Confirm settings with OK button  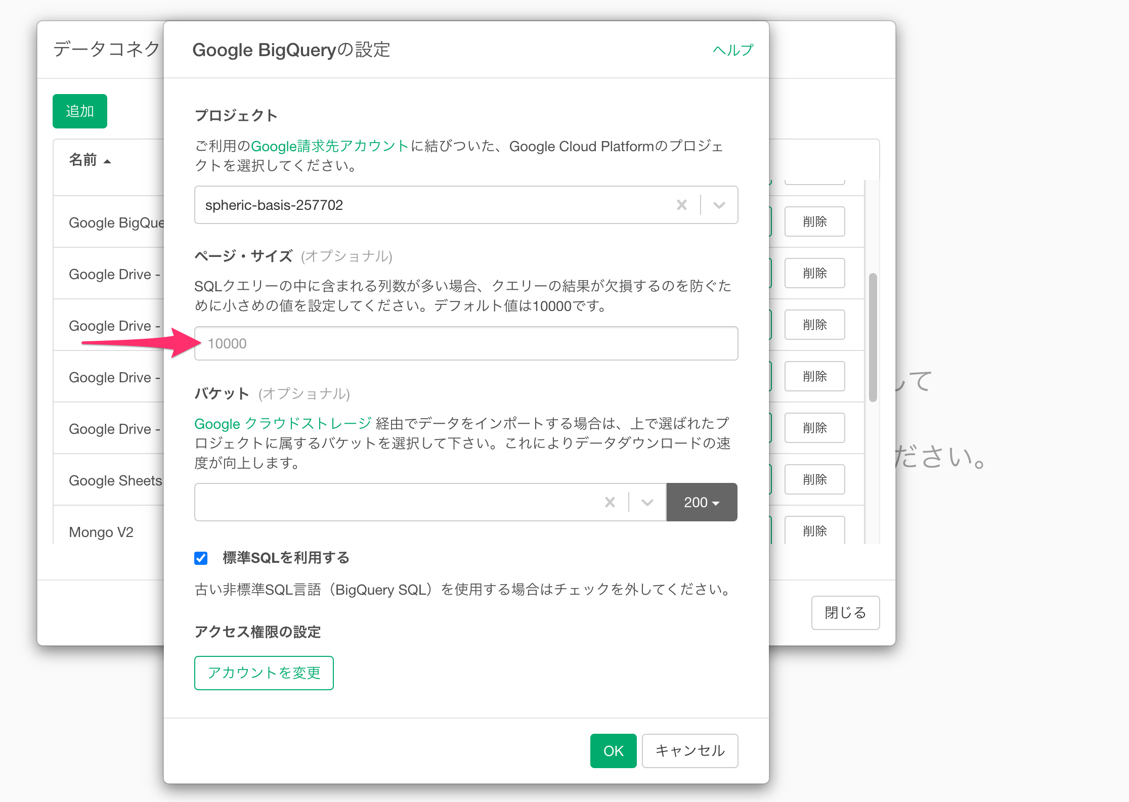[613, 750]
